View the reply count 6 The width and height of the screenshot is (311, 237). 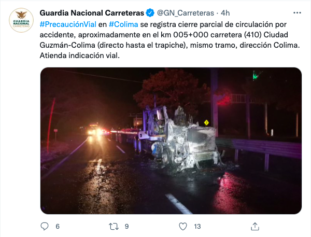(x=58, y=227)
